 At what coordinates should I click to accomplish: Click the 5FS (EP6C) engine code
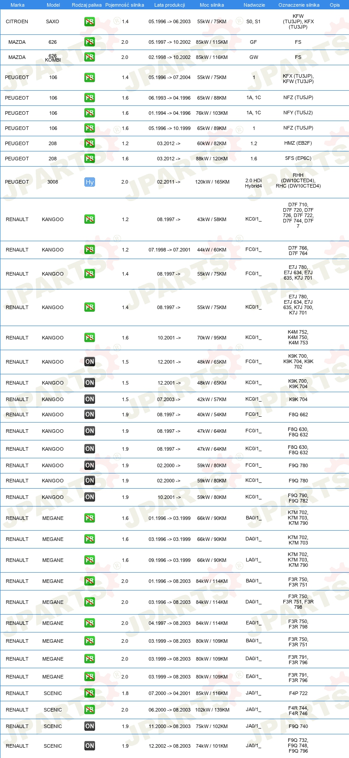[298, 158]
